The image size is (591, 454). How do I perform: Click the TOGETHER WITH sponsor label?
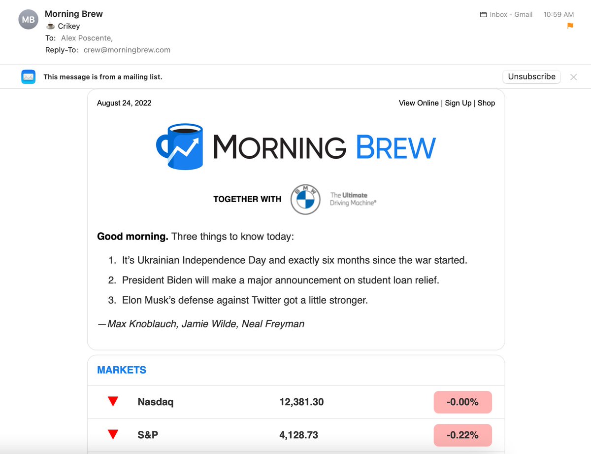(x=247, y=199)
